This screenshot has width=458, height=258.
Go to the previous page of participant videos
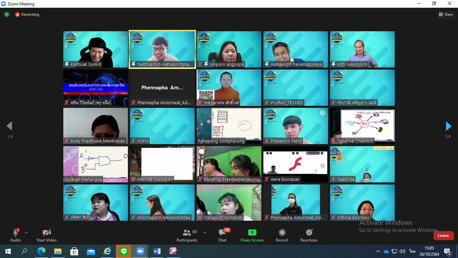[9, 126]
